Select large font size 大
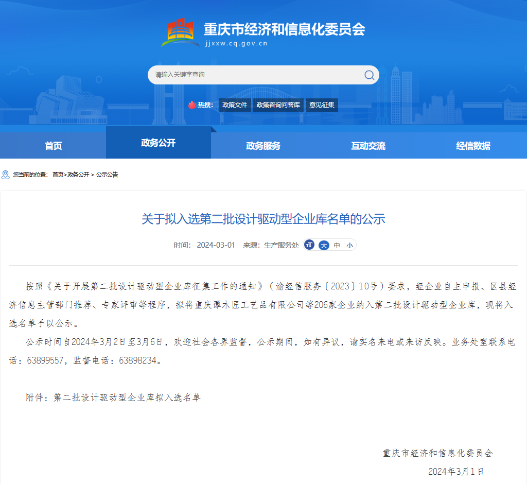 [x=324, y=245]
